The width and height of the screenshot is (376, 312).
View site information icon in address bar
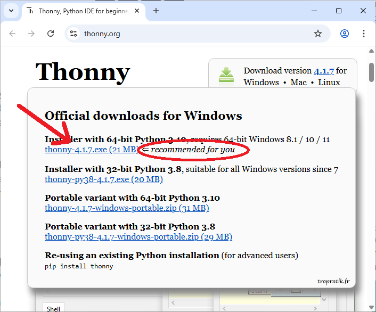[73, 34]
